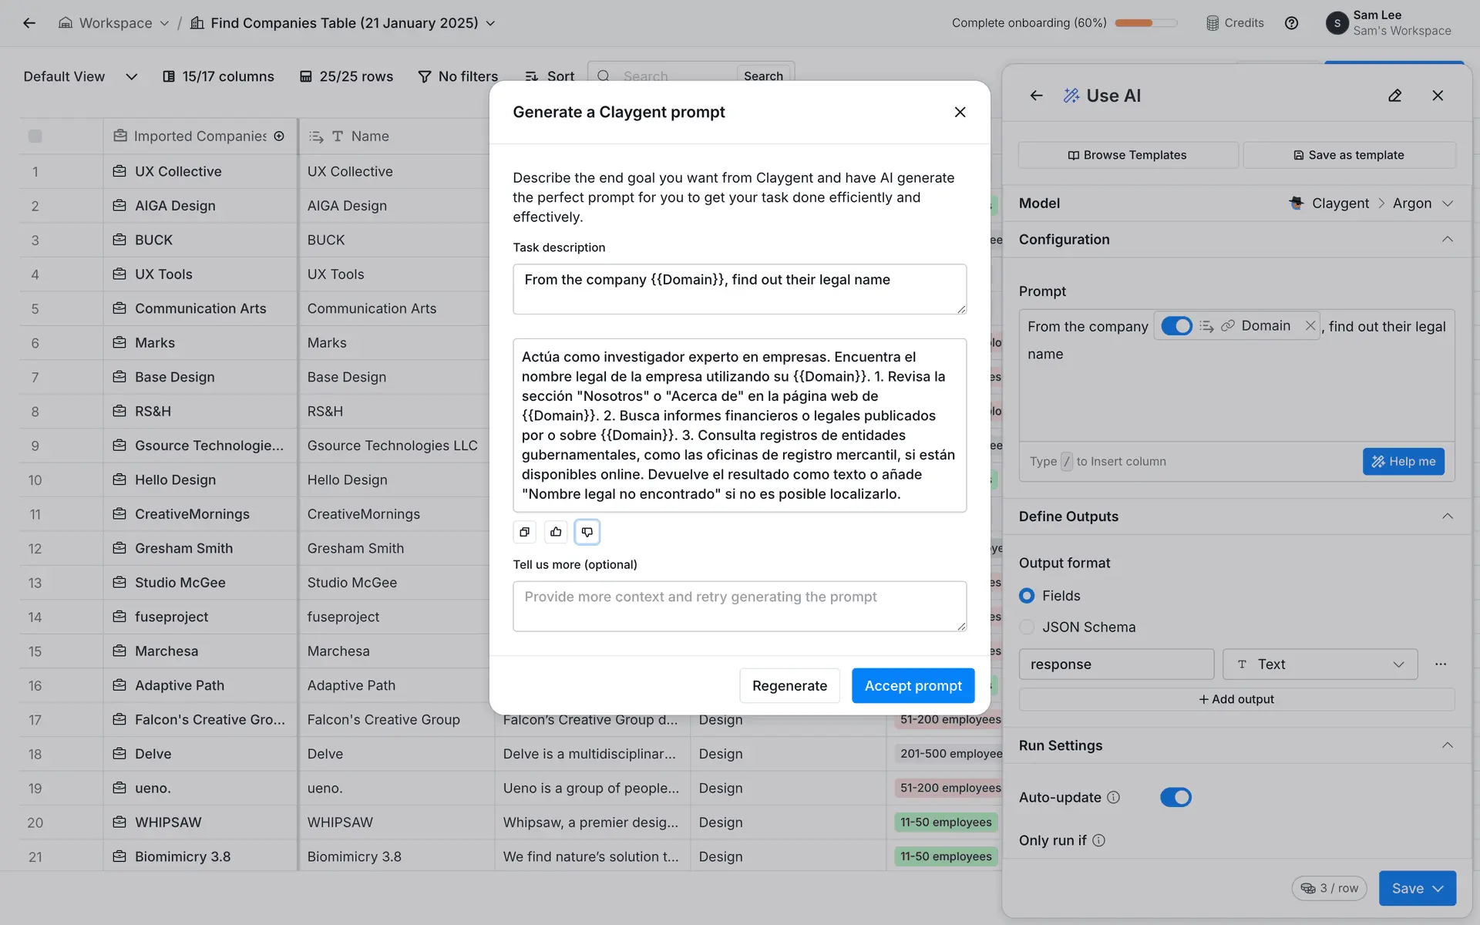Click the Accept prompt button
The width and height of the screenshot is (1480, 925).
(x=913, y=685)
